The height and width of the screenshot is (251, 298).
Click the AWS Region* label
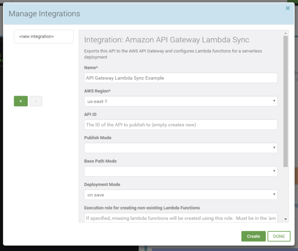click(x=97, y=91)
